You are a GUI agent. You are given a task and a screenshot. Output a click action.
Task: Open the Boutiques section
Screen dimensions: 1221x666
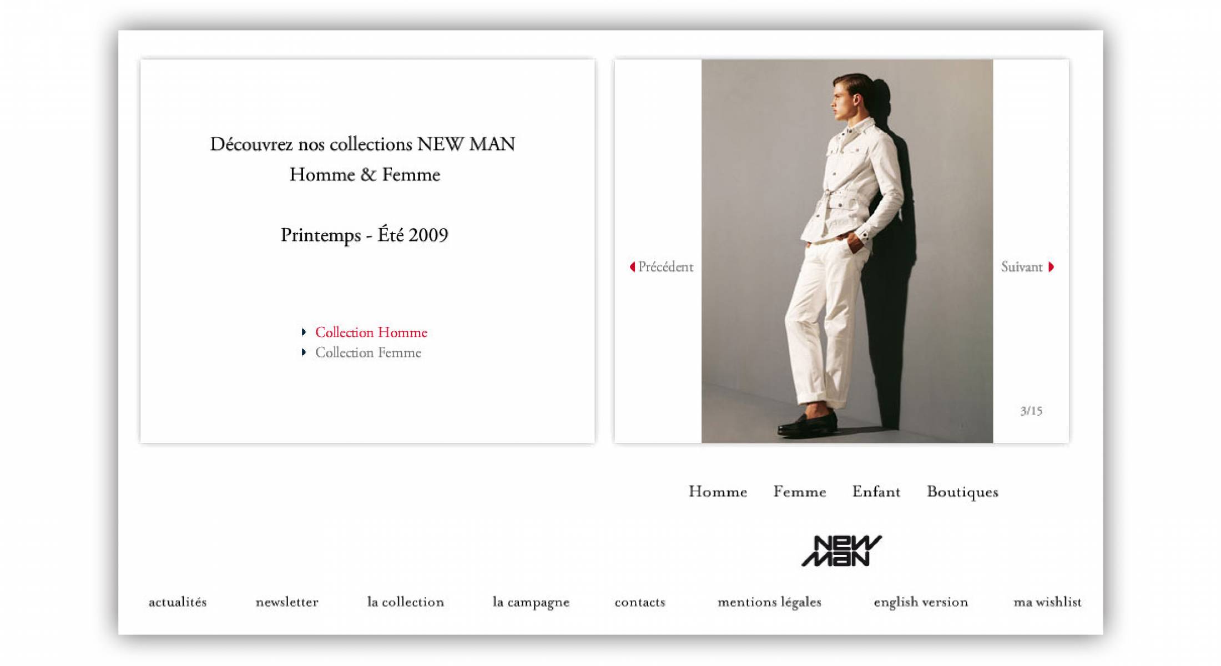[962, 492]
